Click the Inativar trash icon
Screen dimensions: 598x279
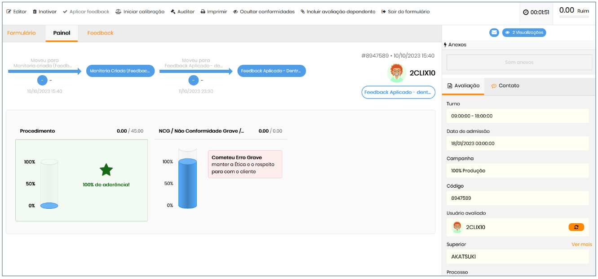(35, 12)
